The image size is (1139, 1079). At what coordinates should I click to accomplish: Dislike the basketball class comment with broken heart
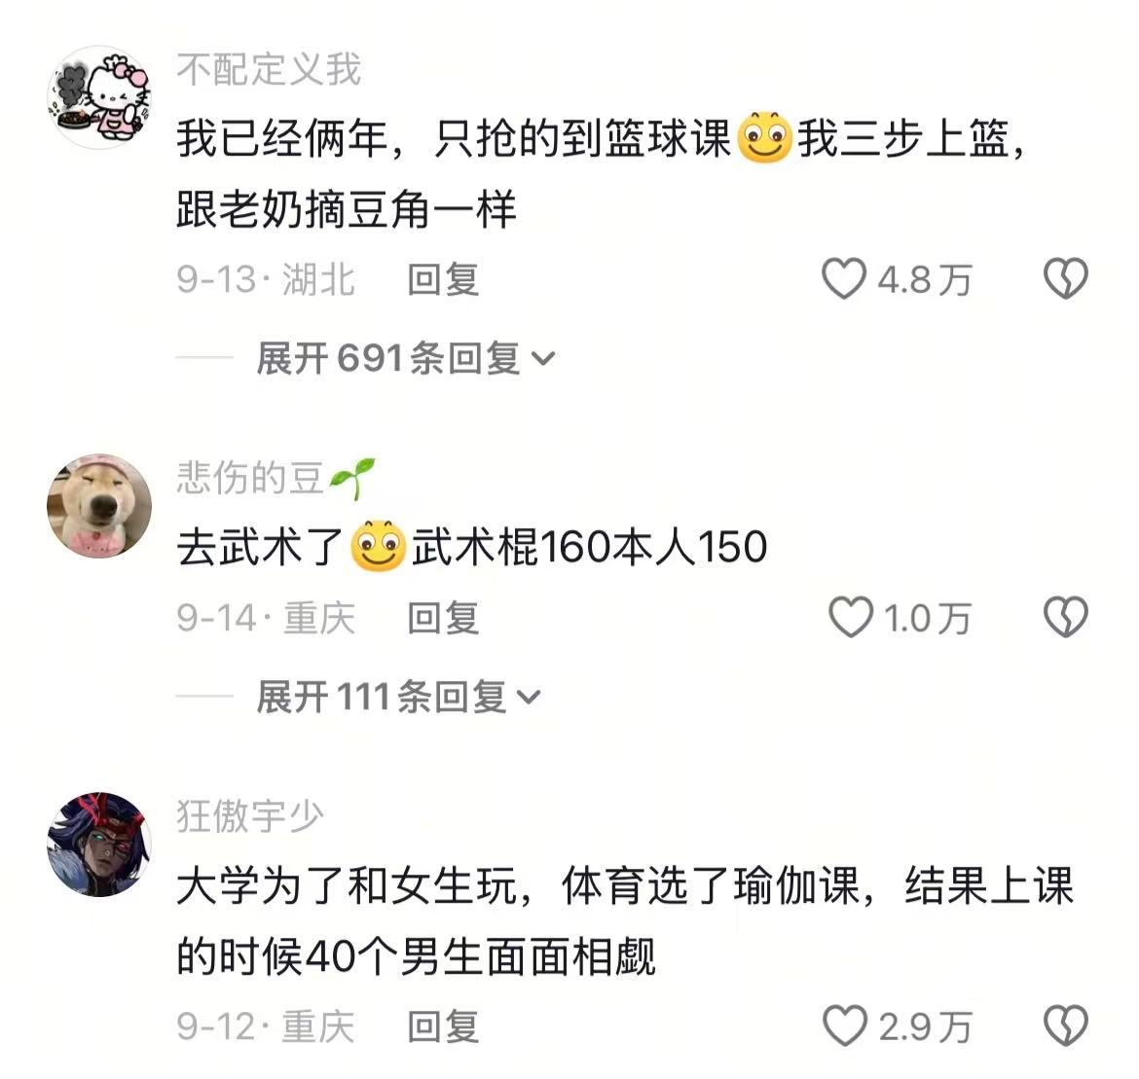1066,279
